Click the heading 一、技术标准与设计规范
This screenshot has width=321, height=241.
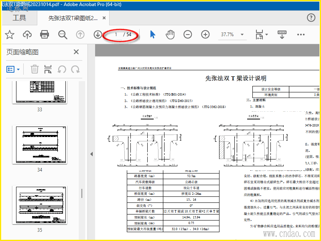138,88
